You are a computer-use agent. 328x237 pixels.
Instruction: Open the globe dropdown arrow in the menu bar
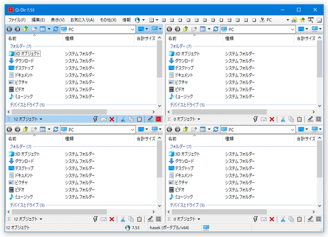[x=143, y=20]
